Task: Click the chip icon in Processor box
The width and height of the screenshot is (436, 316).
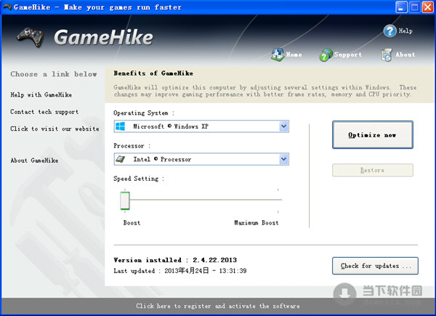Action: (x=120, y=159)
